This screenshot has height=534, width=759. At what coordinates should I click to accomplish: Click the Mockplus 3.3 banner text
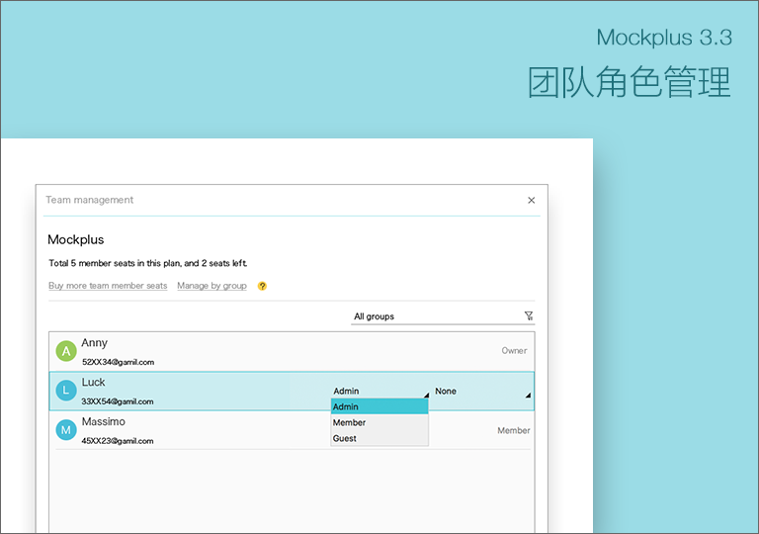click(x=664, y=38)
